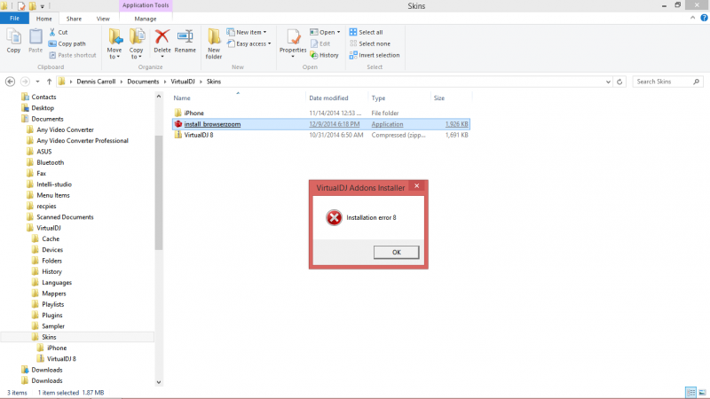710x399 pixels.
Task: Switch to Details view icon in status bar
Action: [690, 392]
